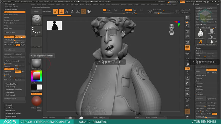Toggle the Displacement map option
The image size is (221, 124).
(x=15, y=12)
